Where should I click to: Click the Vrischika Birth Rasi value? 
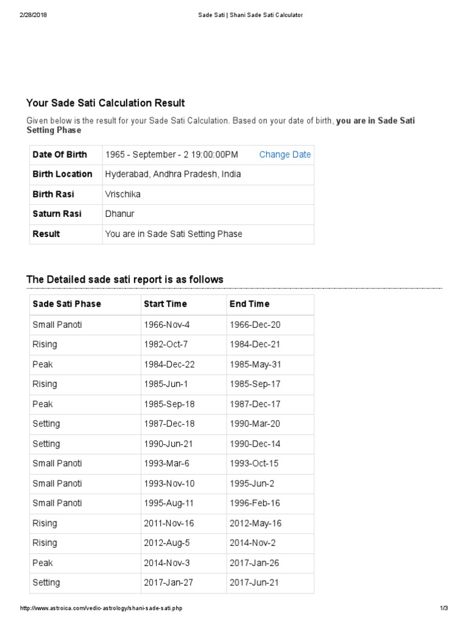tap(122, 194)
